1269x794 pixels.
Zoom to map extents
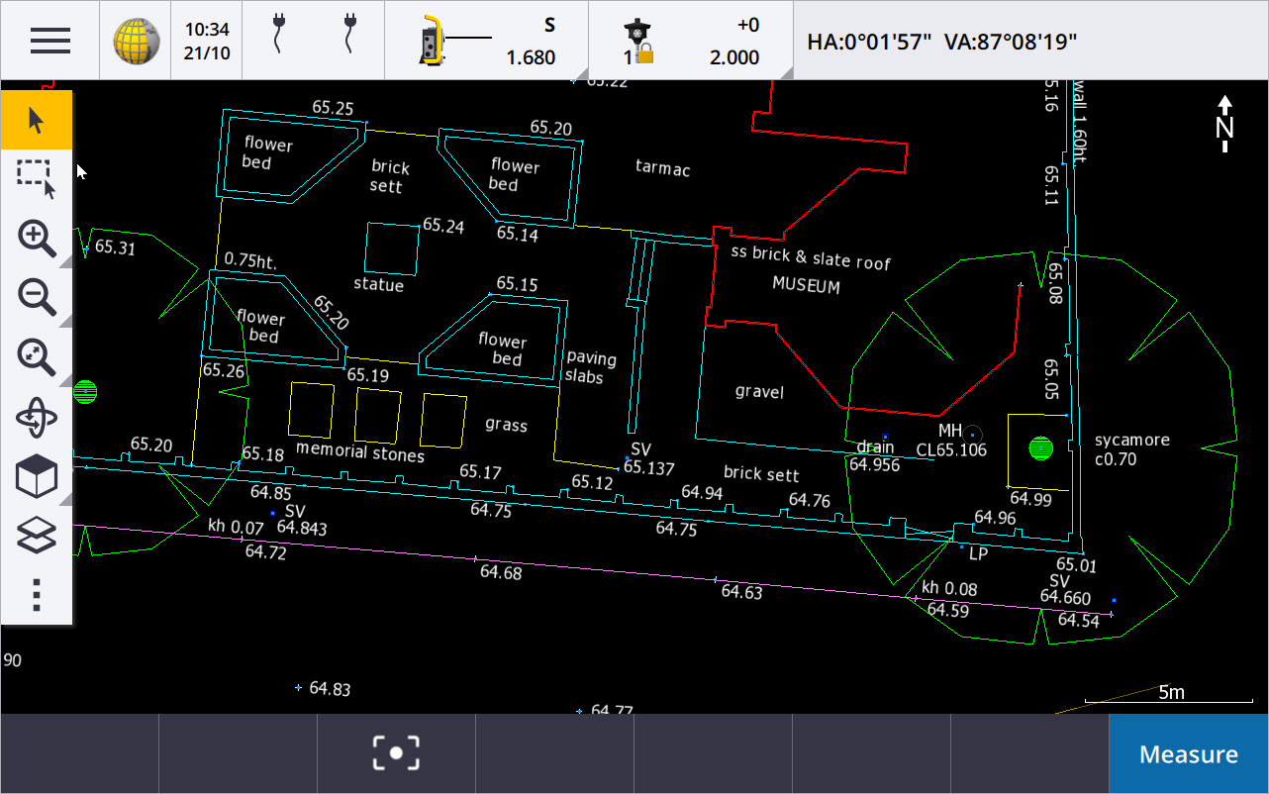(37, 357)
